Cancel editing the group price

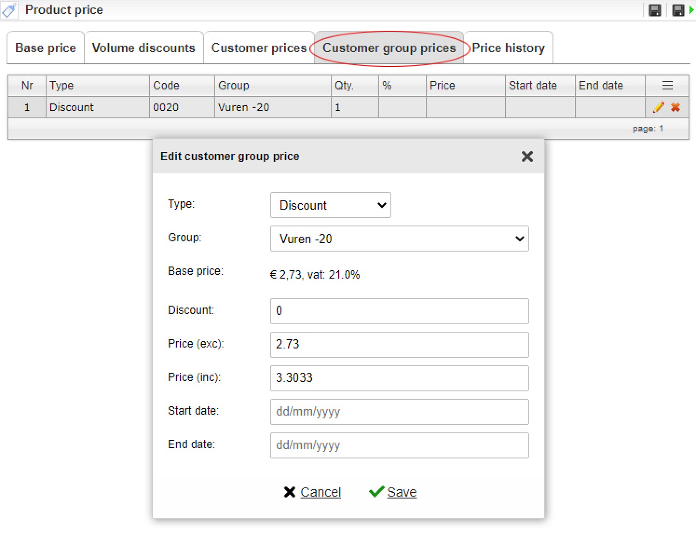[x=321, y=492]
